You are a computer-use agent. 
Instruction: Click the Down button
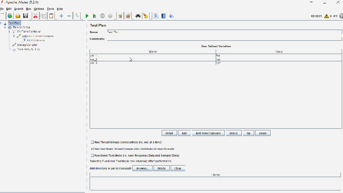pos(263,133)
